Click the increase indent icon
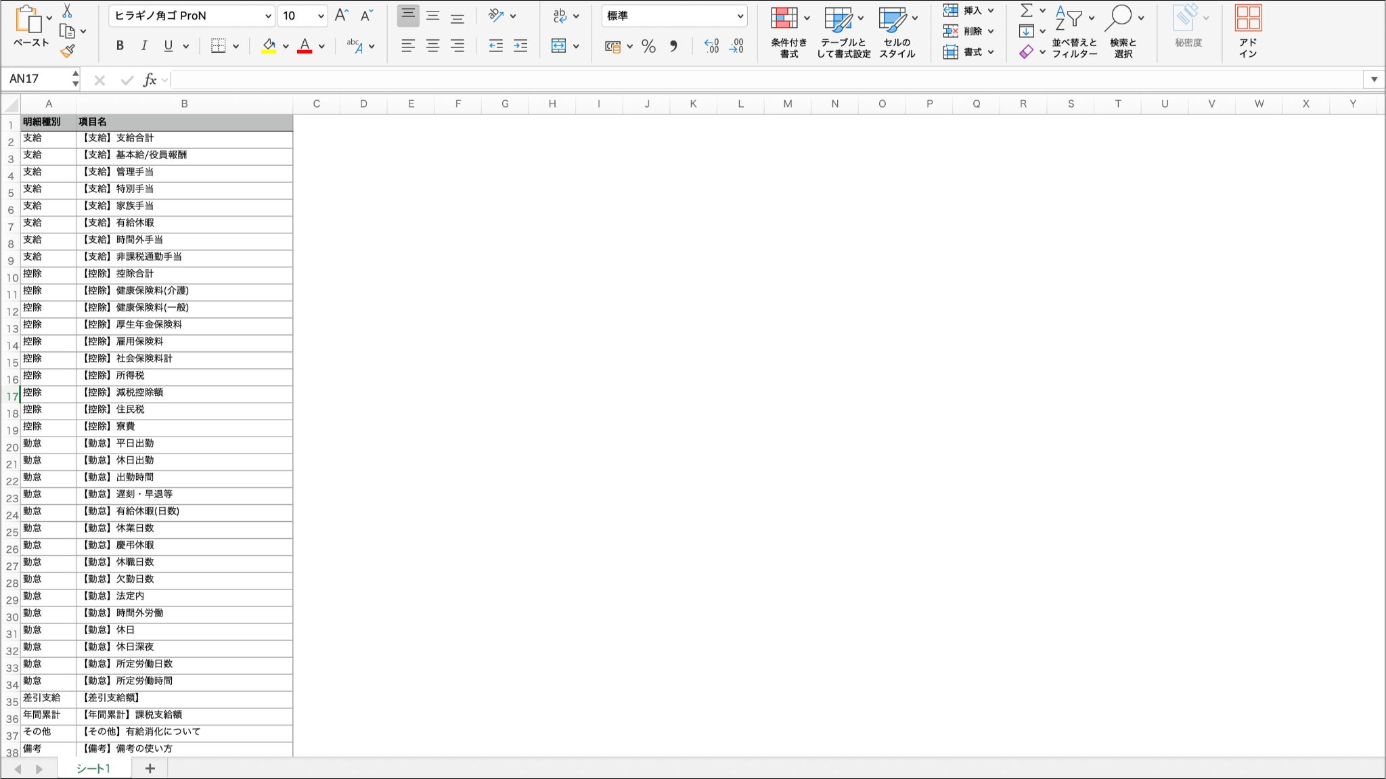The height and width of the screenshot is (779, 1386). [520, 46]
